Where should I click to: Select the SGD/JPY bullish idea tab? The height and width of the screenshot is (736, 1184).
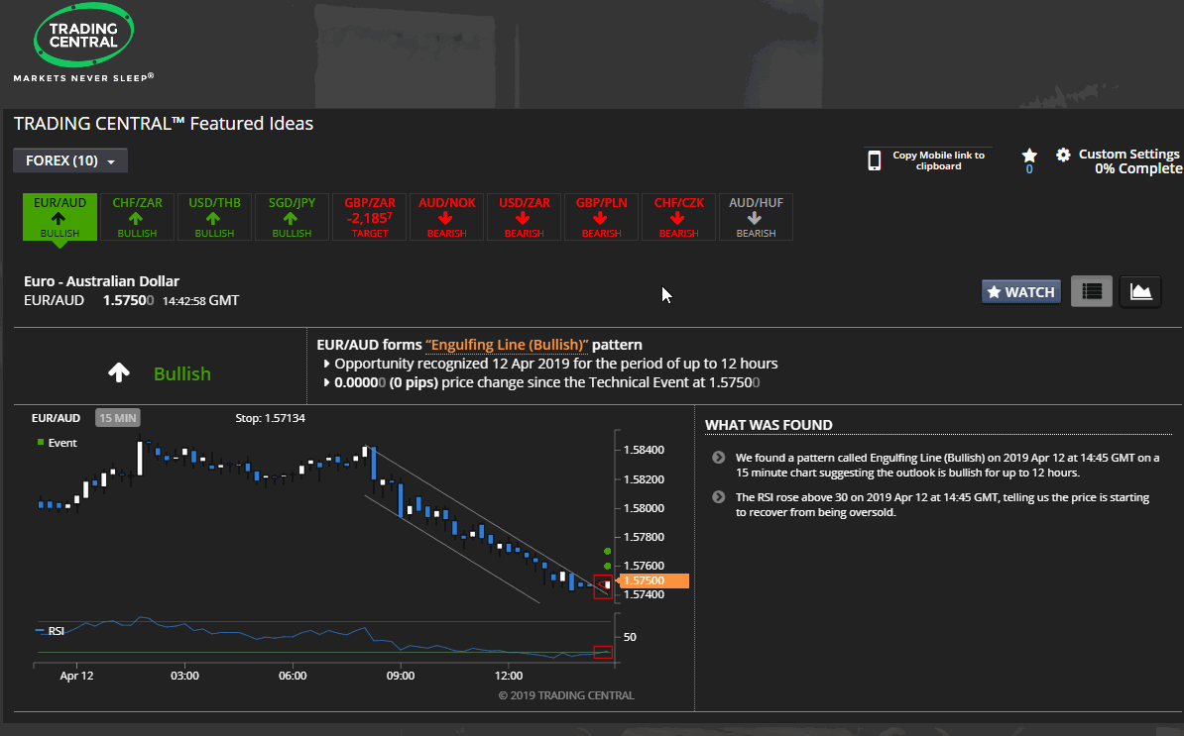tap(292, 217)
